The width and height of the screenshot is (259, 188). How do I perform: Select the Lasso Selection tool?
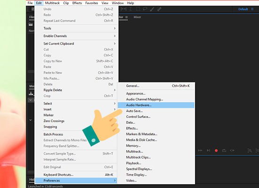point(145,9)
